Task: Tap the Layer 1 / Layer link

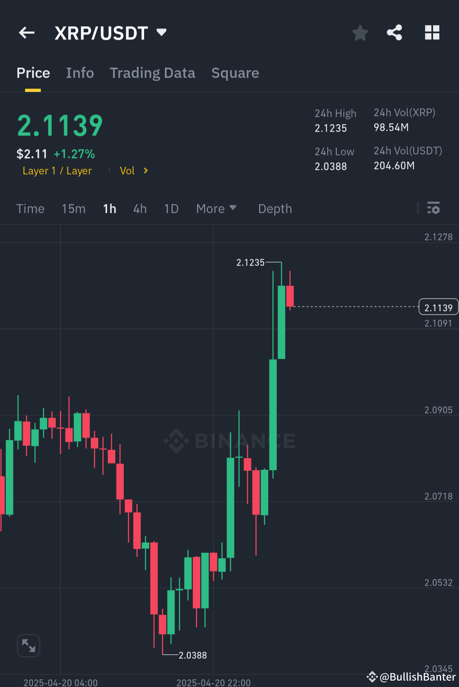Action: tap(57, 170)
